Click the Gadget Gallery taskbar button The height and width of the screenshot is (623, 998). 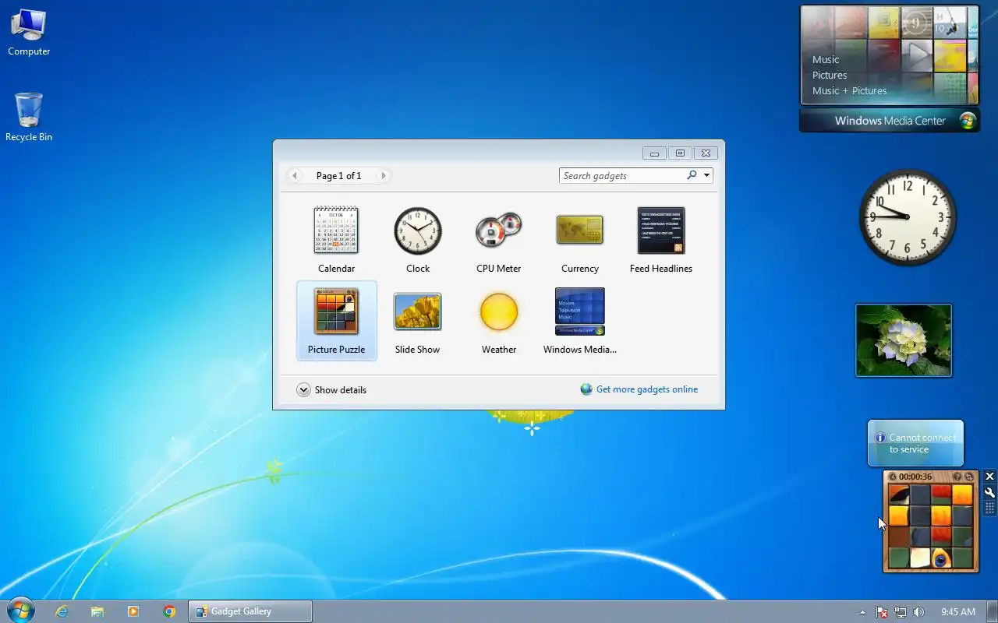250,611
